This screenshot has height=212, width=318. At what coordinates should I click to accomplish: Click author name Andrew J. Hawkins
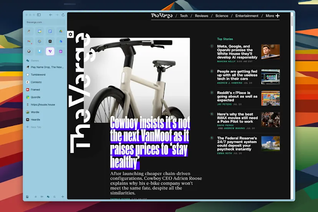click(x=229, y=83)
